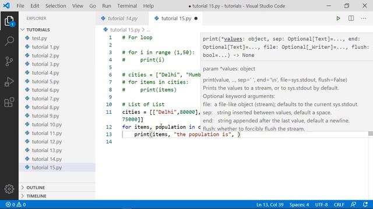Viewport: 373px width, 209px height.
Task: Open the View menu
Action: click(x=78, y=6)
